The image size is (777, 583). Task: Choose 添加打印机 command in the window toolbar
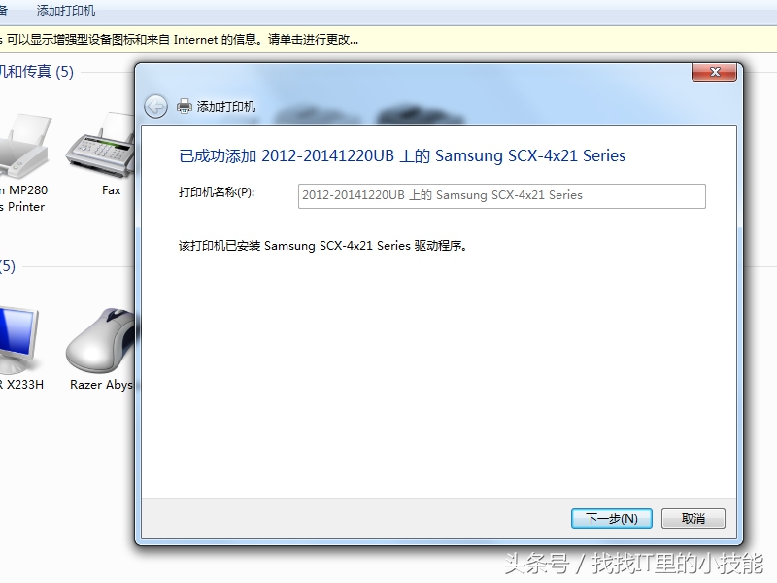point(65,11)
